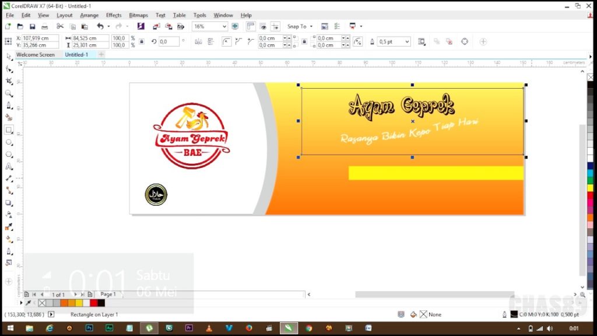Click the horizontal scrollbar thumb

click(x=435, y=294)
